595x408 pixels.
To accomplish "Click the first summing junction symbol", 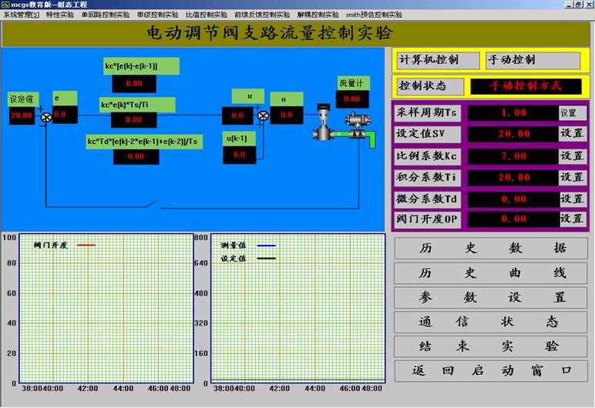I will point(46,116).
